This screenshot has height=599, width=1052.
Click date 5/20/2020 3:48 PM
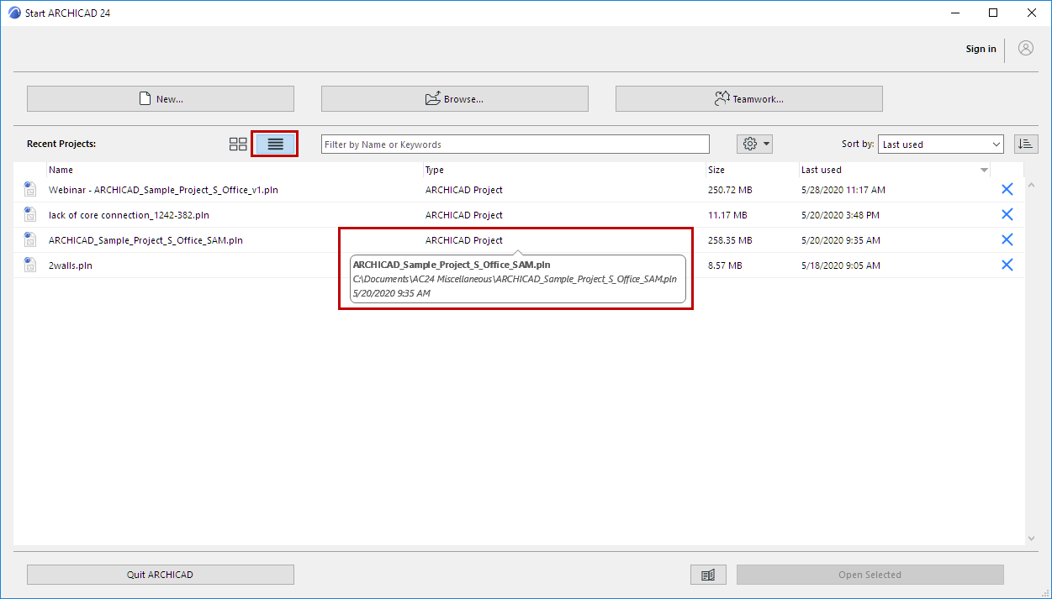[x=840, y=215]
